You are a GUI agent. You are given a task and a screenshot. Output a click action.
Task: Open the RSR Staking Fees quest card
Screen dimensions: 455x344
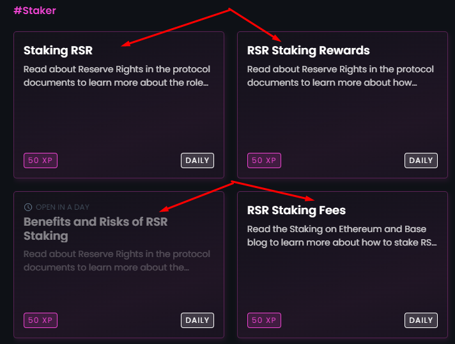pyautogui.click(x=343, y=265)
